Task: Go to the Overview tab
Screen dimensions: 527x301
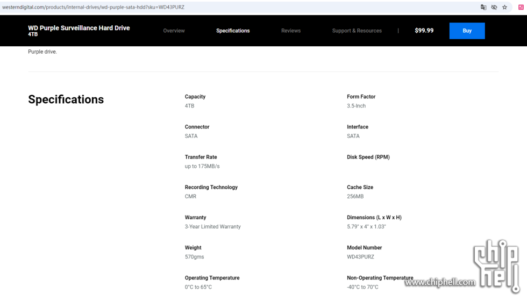Action: pyautogui.click(x=174, y=31)
